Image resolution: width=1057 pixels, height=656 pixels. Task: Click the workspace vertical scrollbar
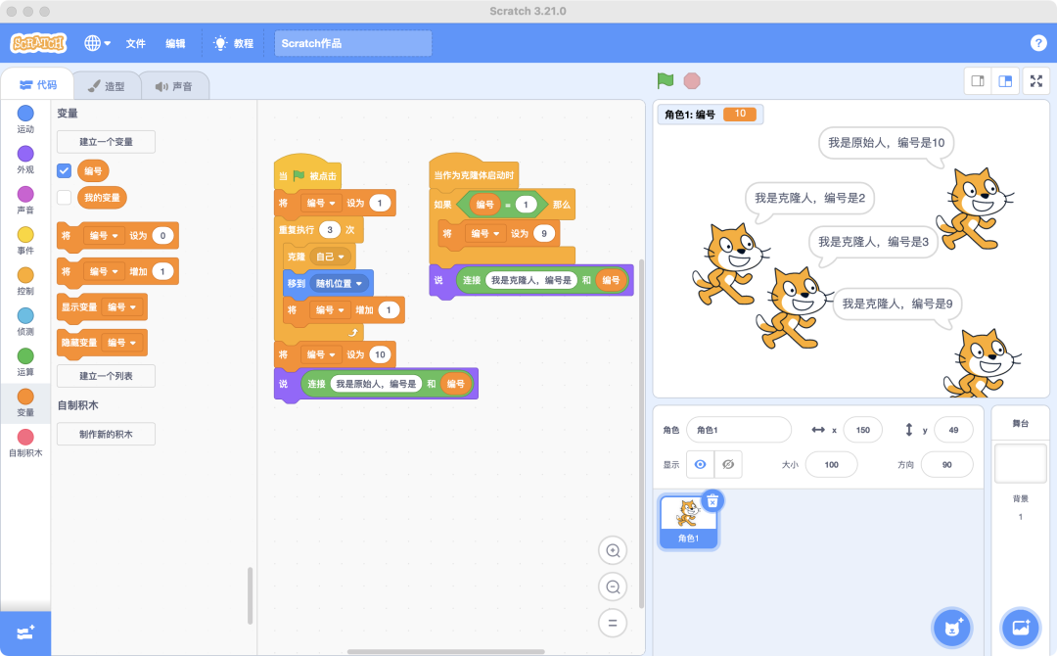[x=641, y=433]
